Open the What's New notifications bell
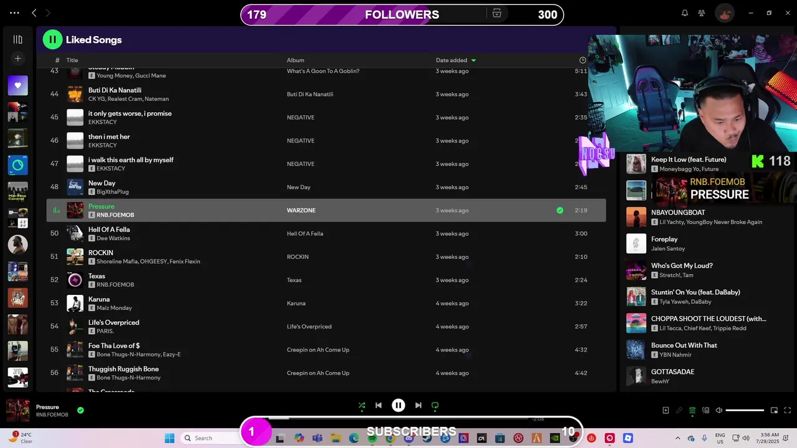 tap(685, 12)
